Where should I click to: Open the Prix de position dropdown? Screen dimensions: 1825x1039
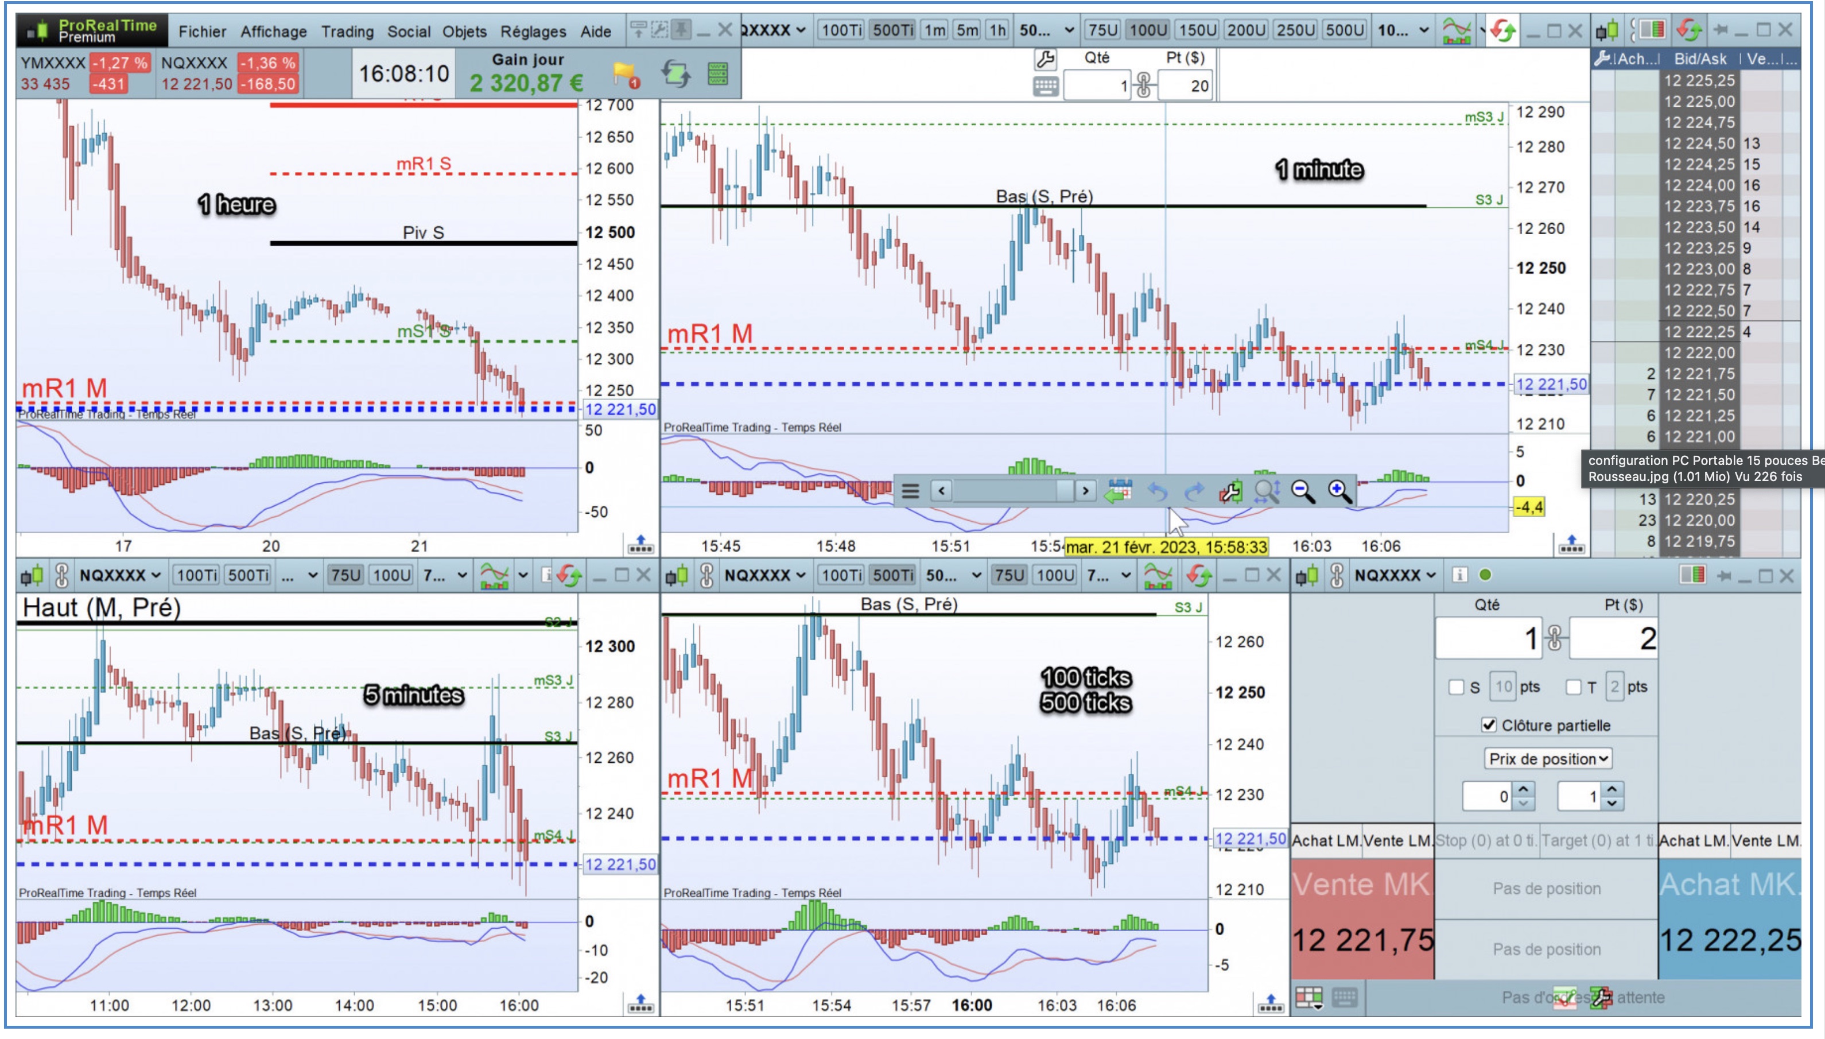pos(1547,758)
